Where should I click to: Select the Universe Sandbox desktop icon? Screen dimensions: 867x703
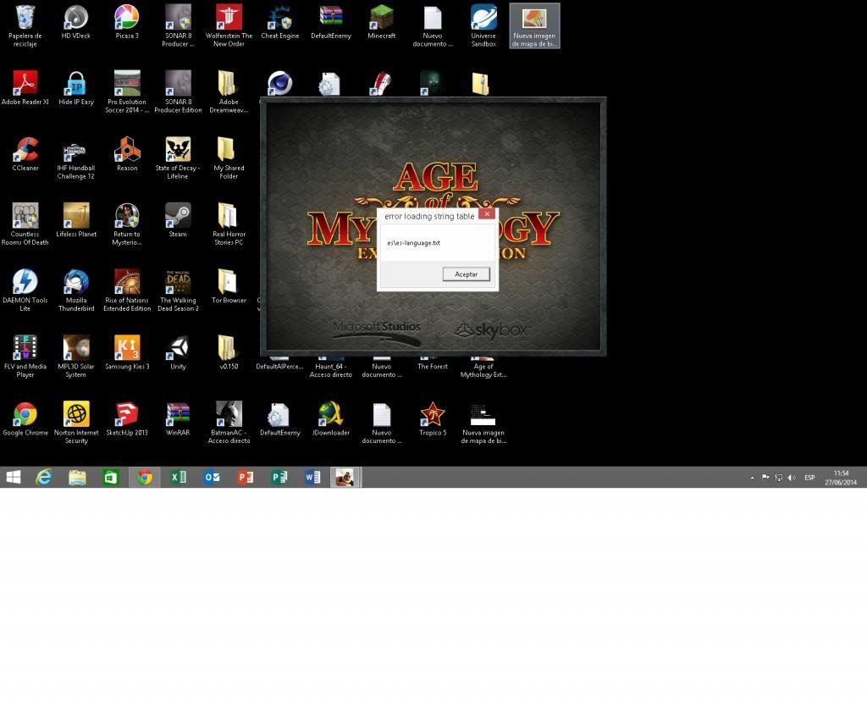(483, 25)
